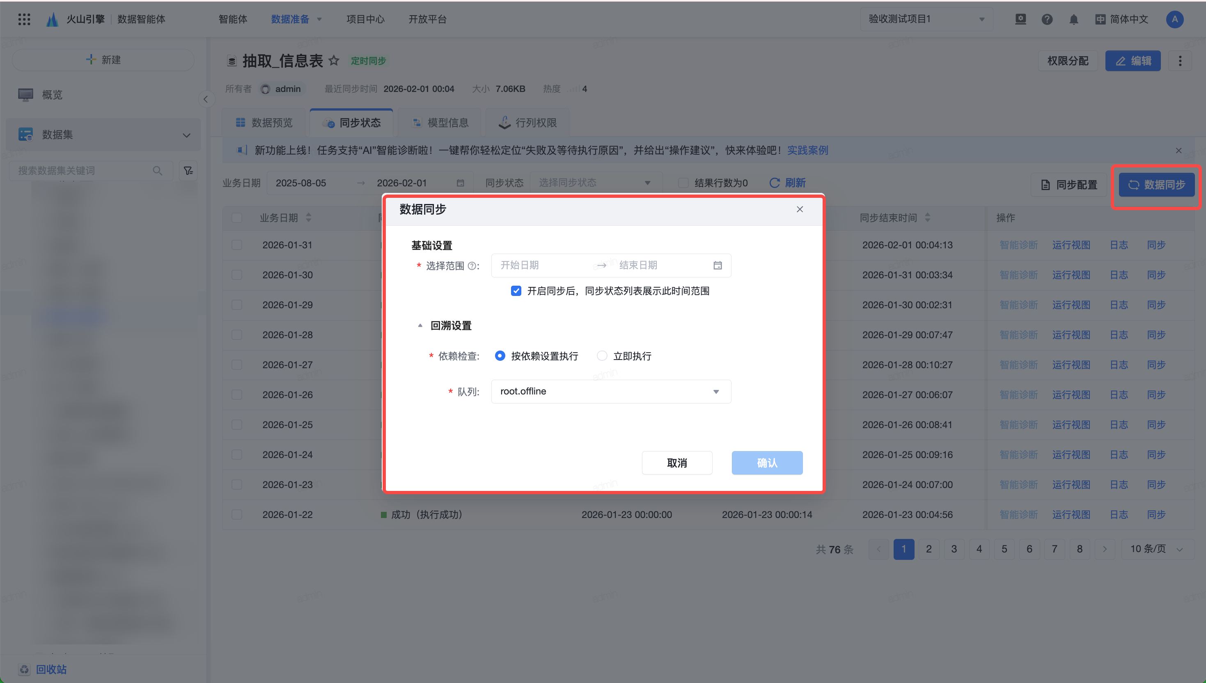Screen dimensions: 1206x683
Task: Collapse the 回溯设置 section
Action: (420, 325)
